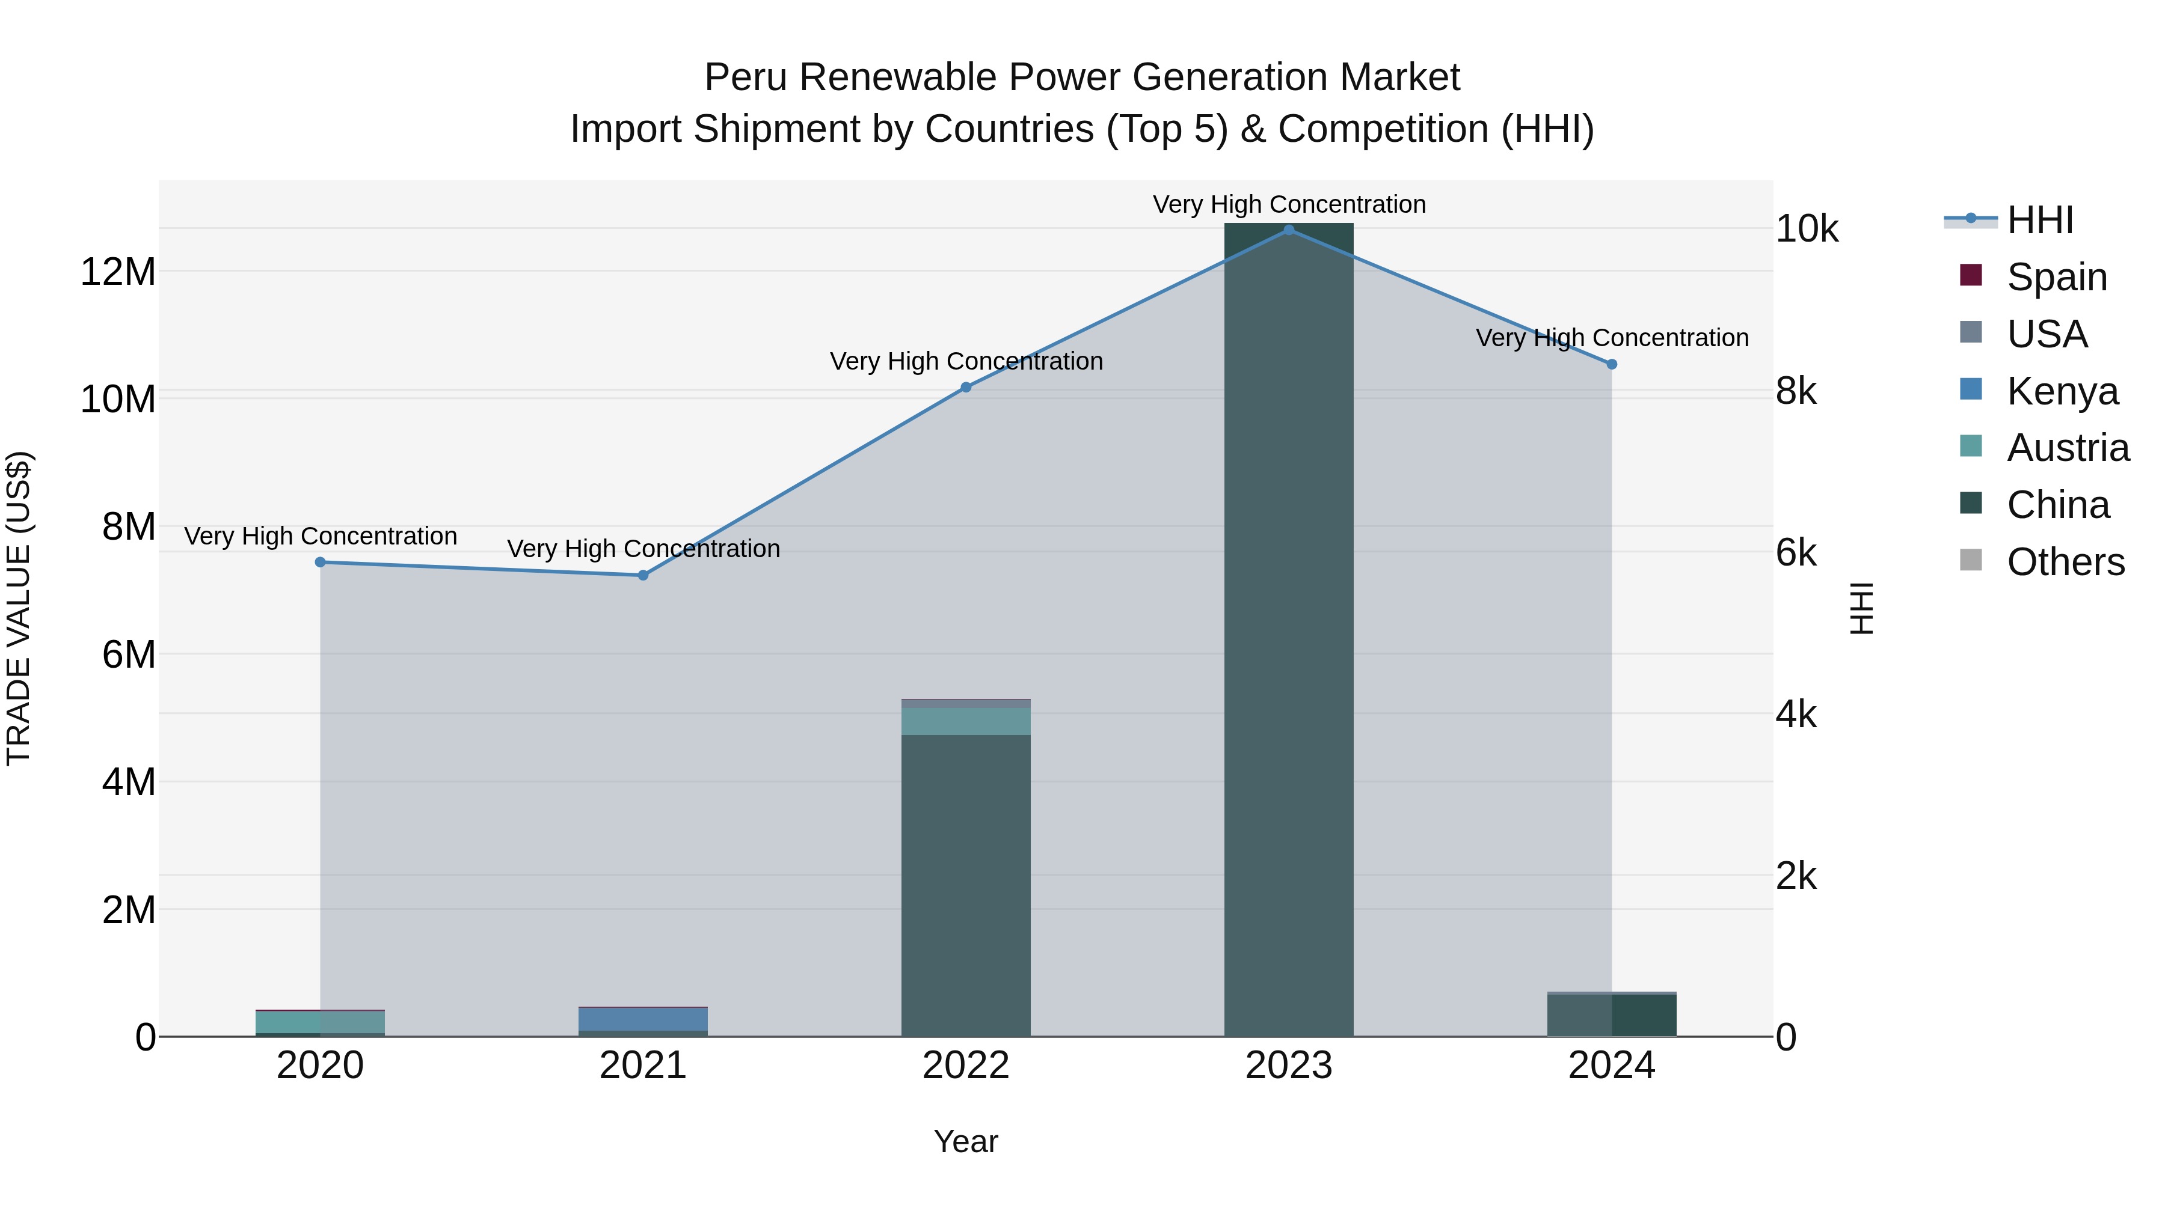Select the 2024 HHI data point
Image resolution: width=2165 pixels, height=1217 pixels.
click(x=1611, y=364)
